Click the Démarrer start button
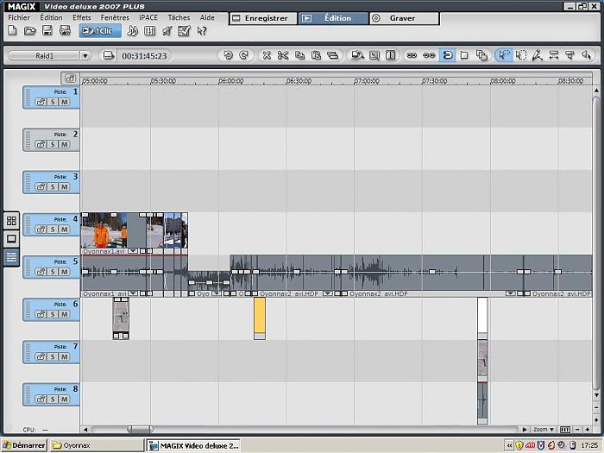The image size is (604, 453). 23,445
